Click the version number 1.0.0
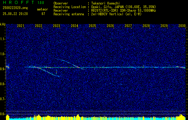 pyautogui.click(x=41, y=3)
